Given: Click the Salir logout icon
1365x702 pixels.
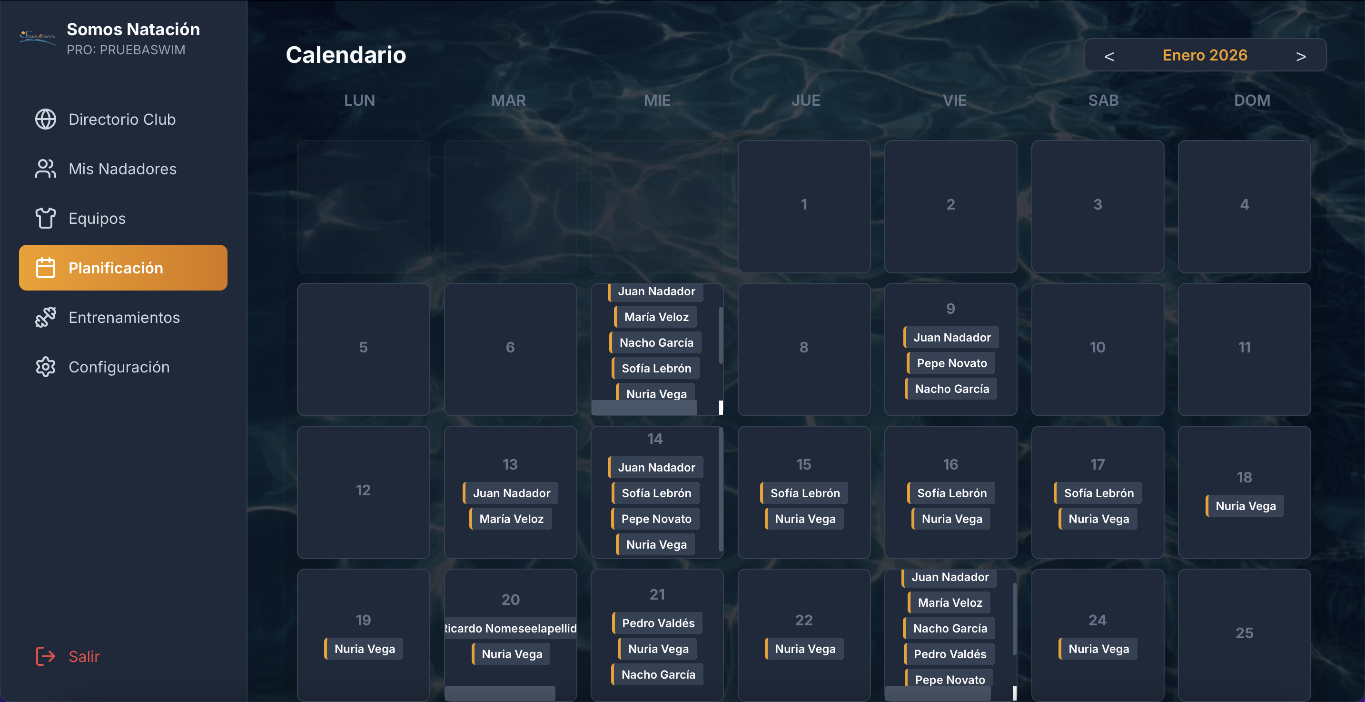Looking at the screenshot, I should tap(45, 657).
